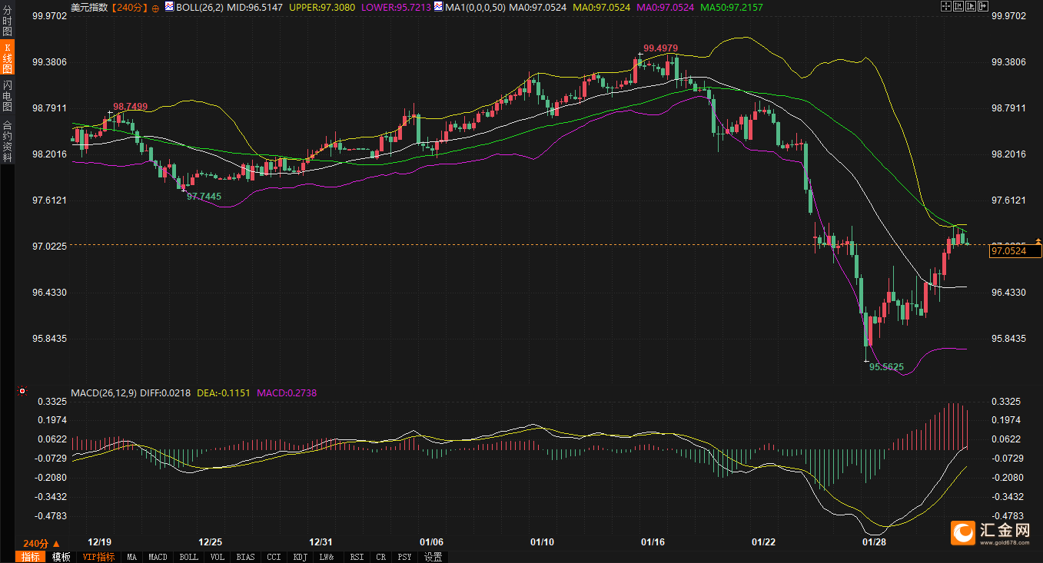Click the MA1 indicator chart icon
1043x563 pixels.
(437, 6)
